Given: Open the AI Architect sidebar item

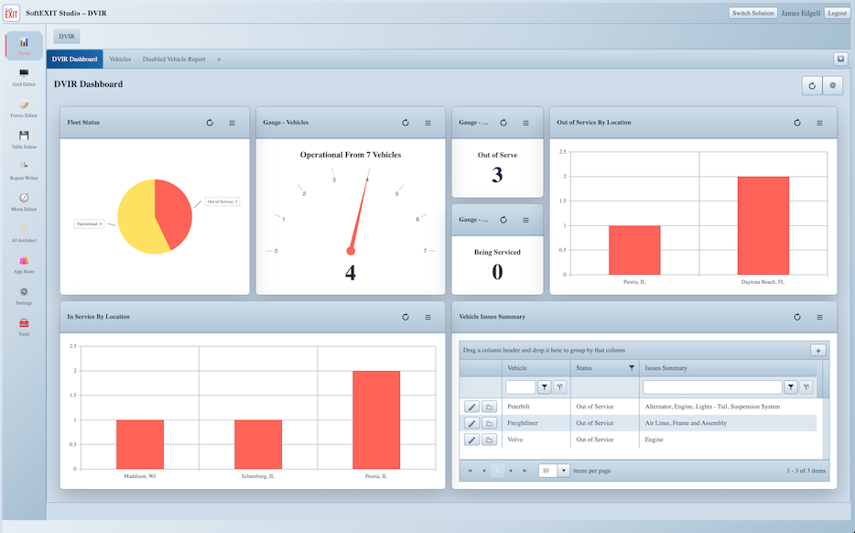Looking at the screenshot, I should point(24,233).
